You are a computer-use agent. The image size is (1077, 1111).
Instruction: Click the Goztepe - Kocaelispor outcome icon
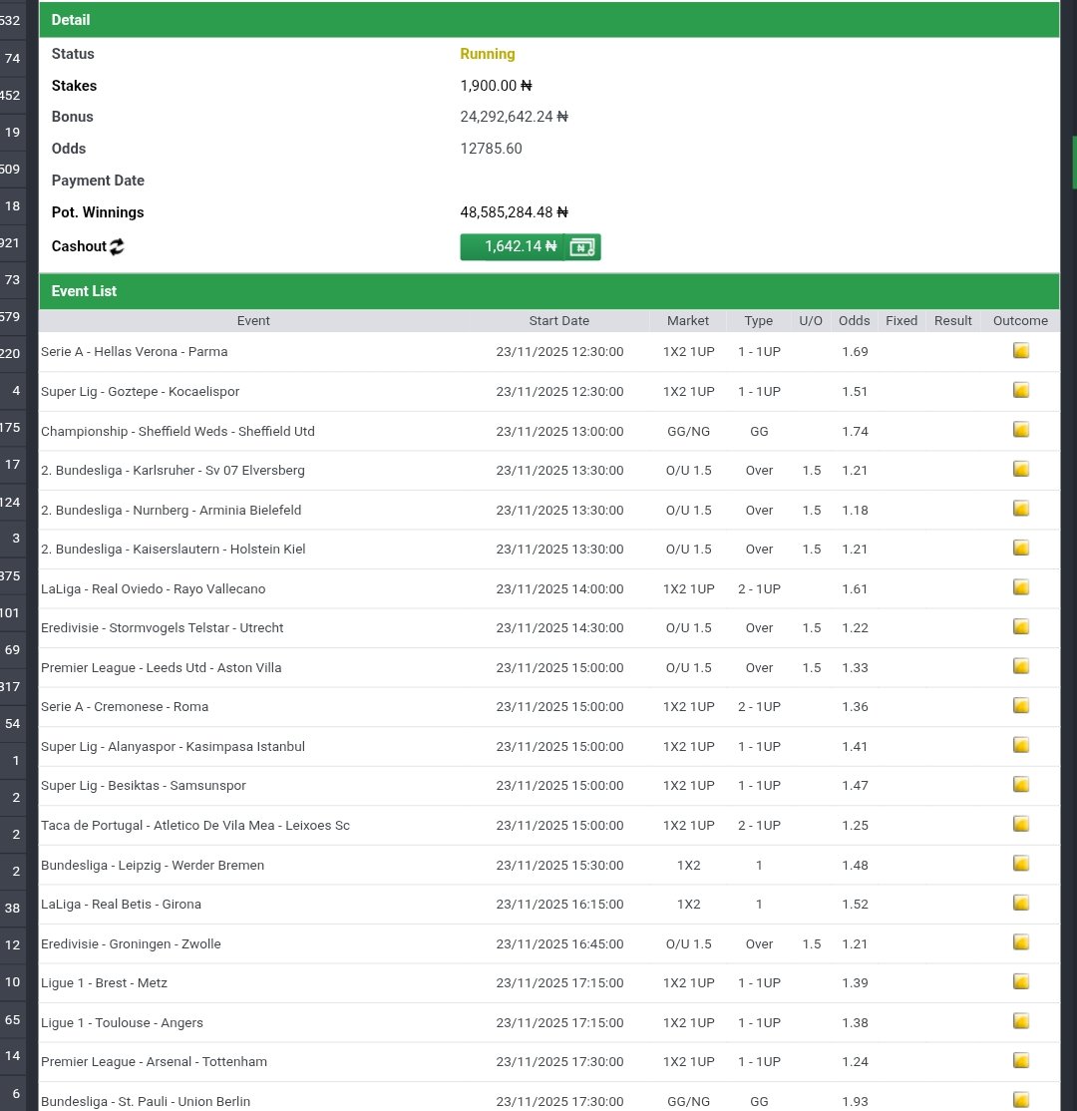[1021, 390]
